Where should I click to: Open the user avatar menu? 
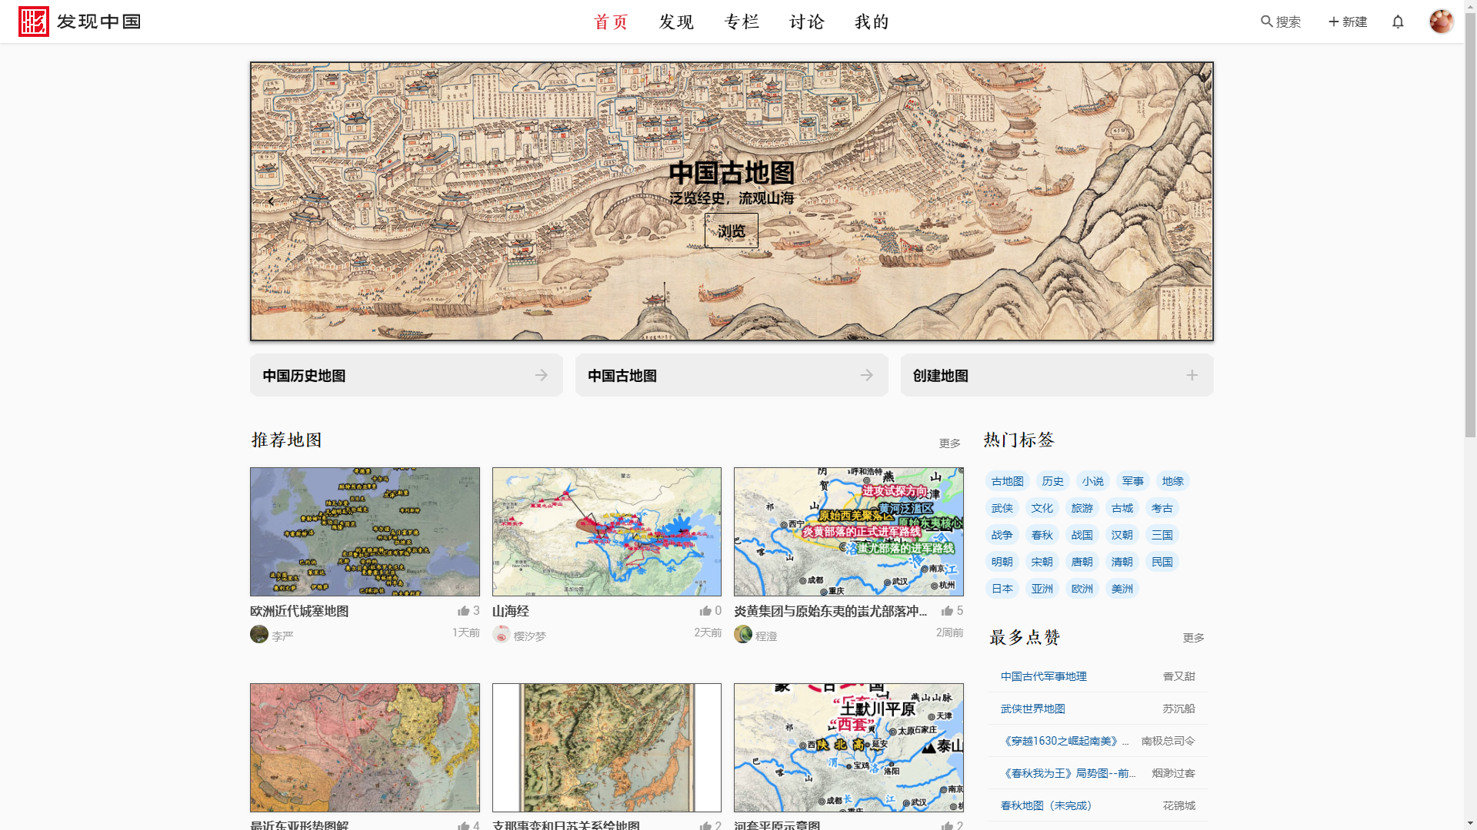[1442, 22]
